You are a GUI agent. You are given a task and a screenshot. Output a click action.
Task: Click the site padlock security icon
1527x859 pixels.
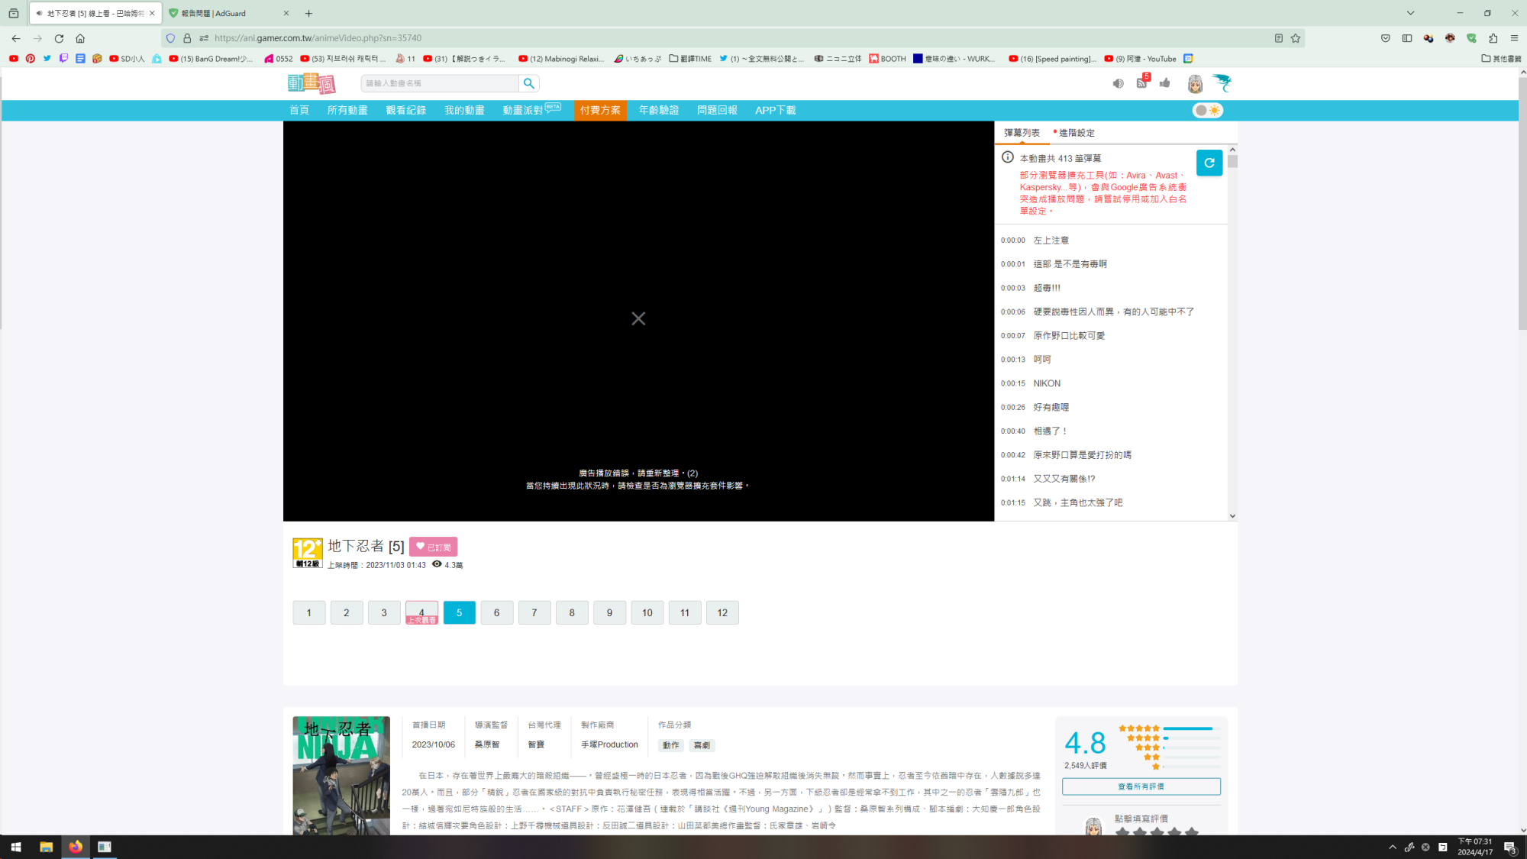coord(187,38)
